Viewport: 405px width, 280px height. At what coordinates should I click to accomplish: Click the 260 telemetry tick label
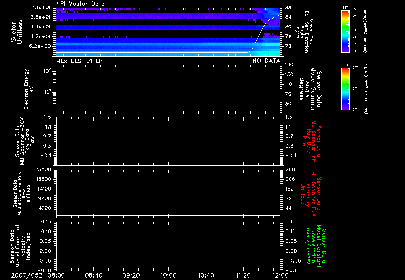[x=290, y=169]
